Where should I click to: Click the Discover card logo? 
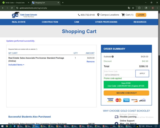[134, 100]
